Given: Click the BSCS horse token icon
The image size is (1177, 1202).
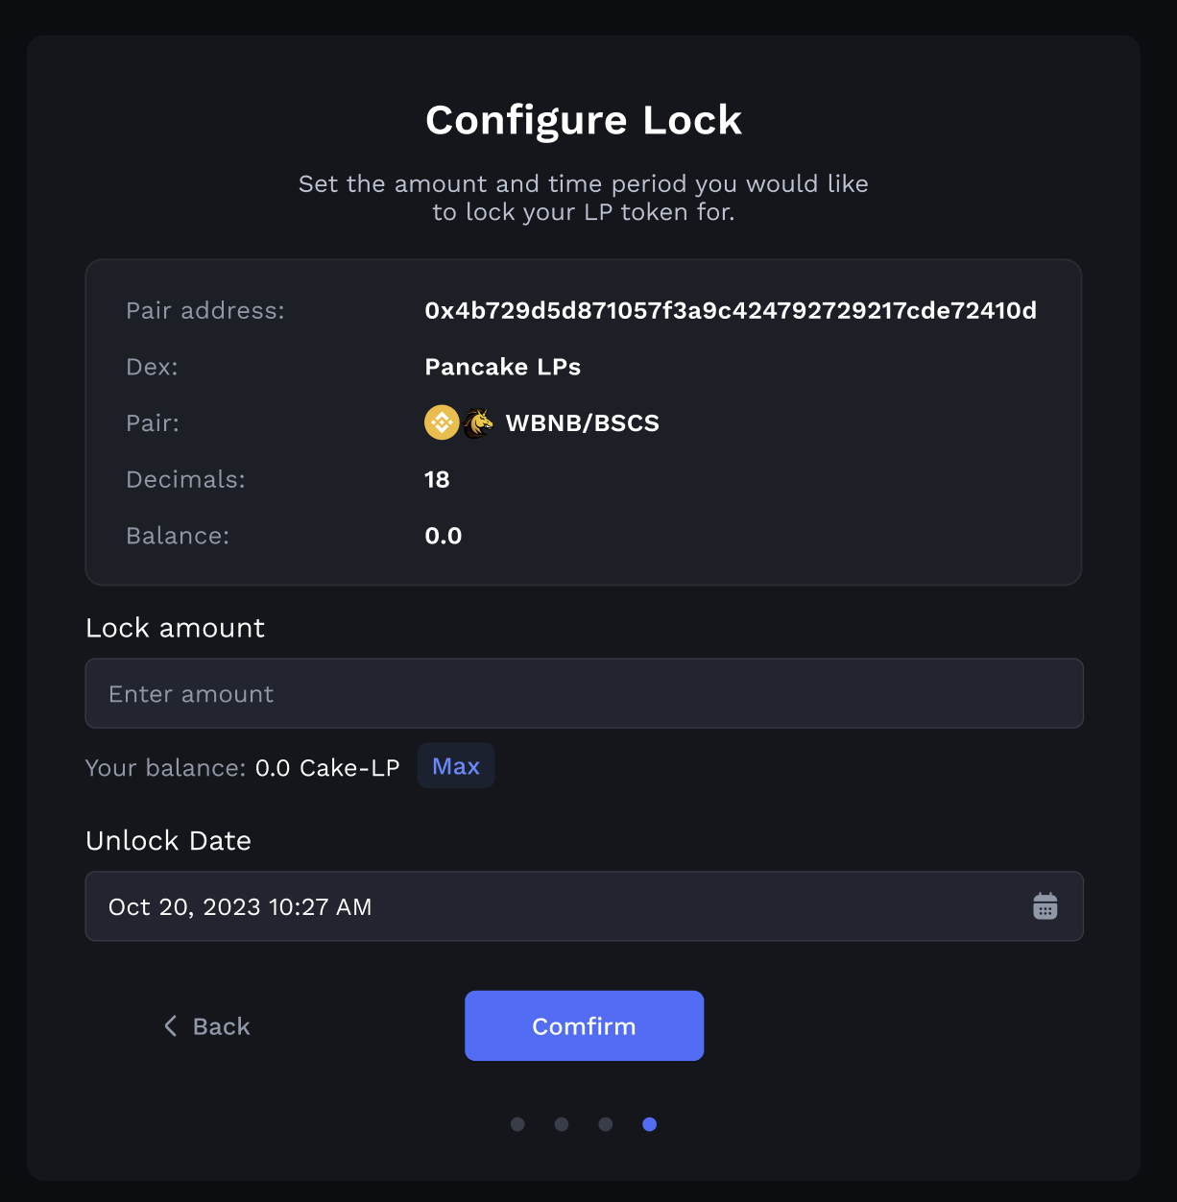Looking at the screenshot, I should point(478,422).
